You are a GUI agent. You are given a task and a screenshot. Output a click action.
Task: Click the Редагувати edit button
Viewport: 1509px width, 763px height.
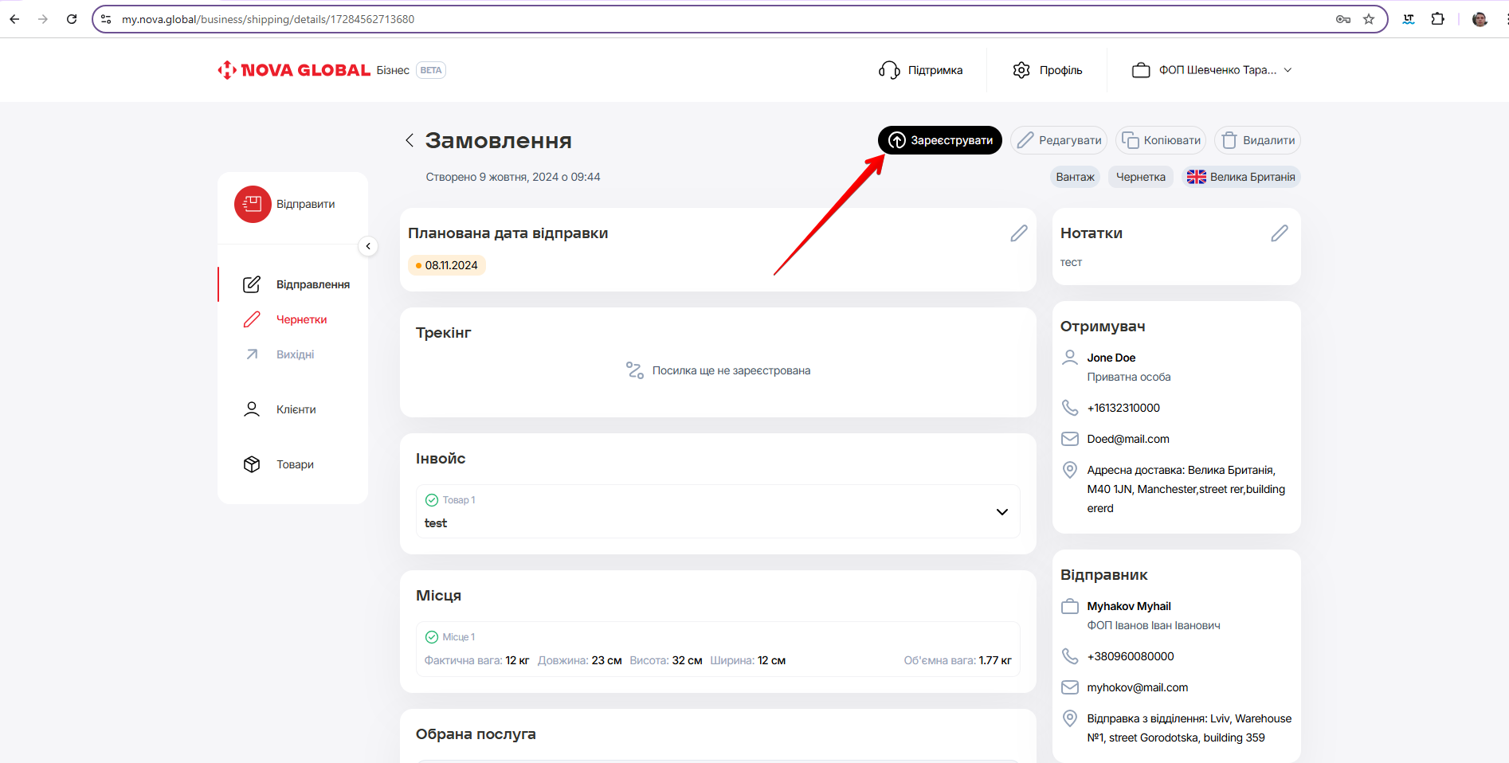click(x=1059, y=140)
